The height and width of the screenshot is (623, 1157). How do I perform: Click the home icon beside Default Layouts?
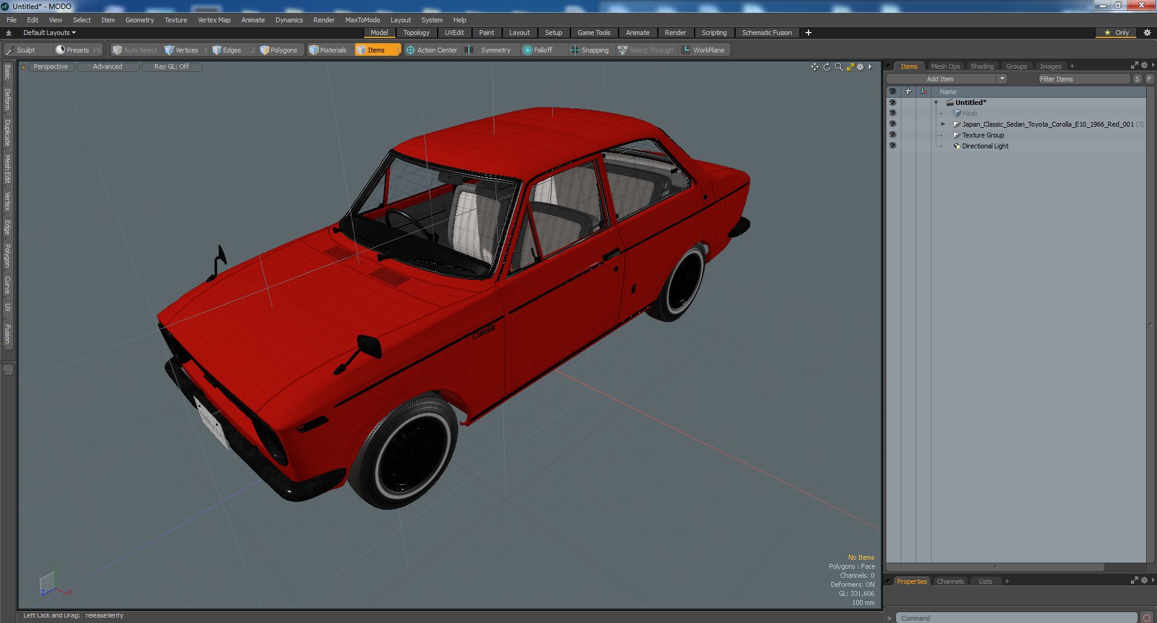8,33
